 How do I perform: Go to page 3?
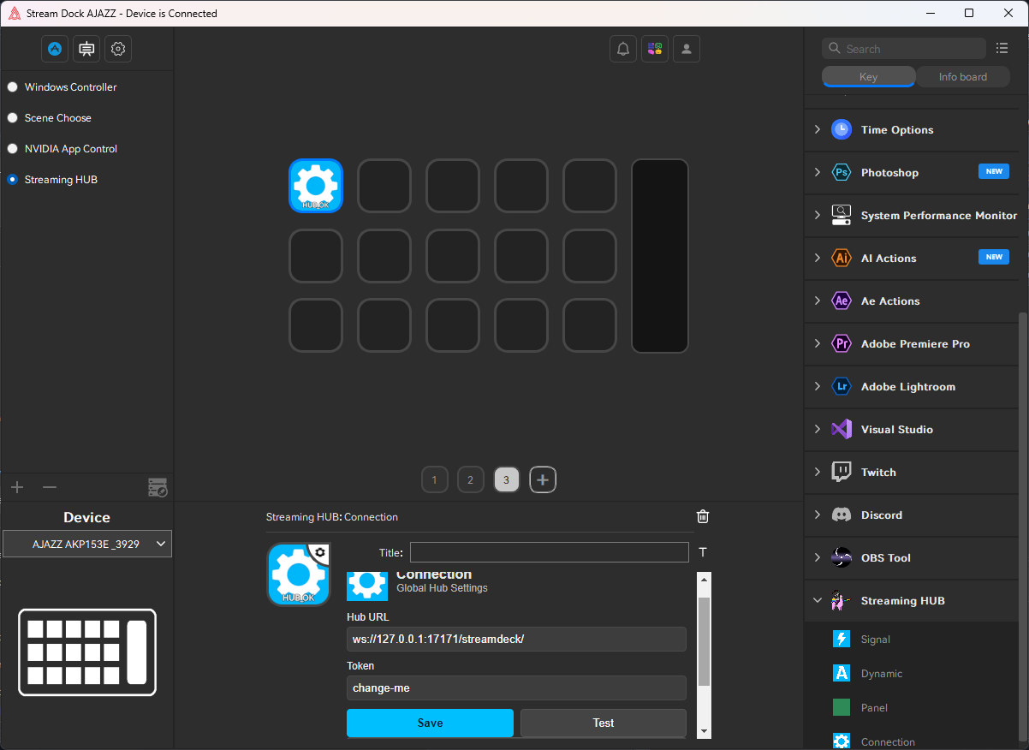(507, 479)
